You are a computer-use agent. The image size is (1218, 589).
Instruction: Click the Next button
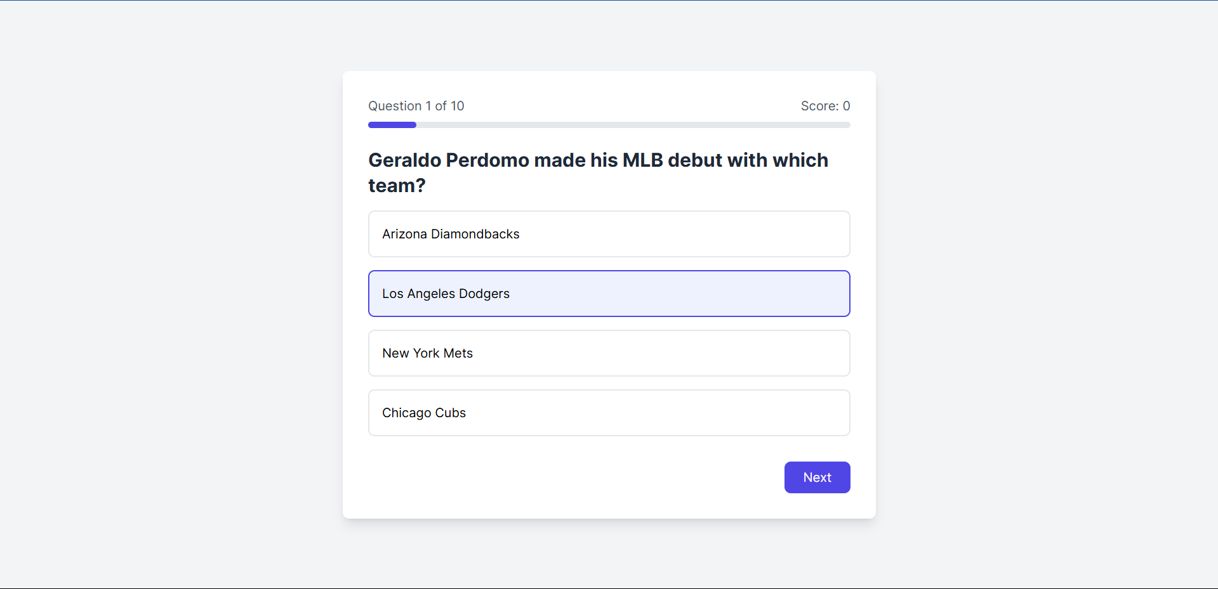(817, 477)
